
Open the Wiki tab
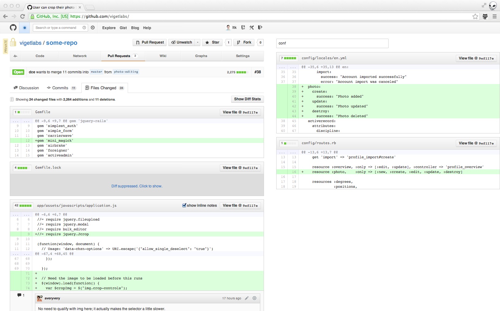[x=163, y=56]
